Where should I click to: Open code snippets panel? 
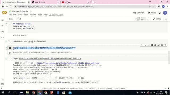coord(2,80)
